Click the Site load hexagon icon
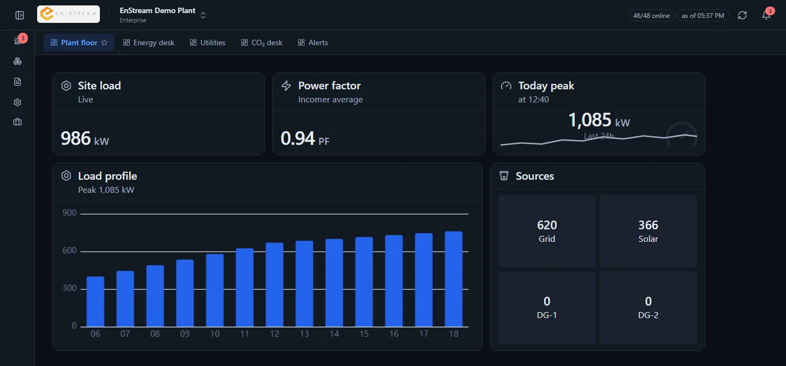Screen dimensions: 786x366 click(x=66, y=86)
